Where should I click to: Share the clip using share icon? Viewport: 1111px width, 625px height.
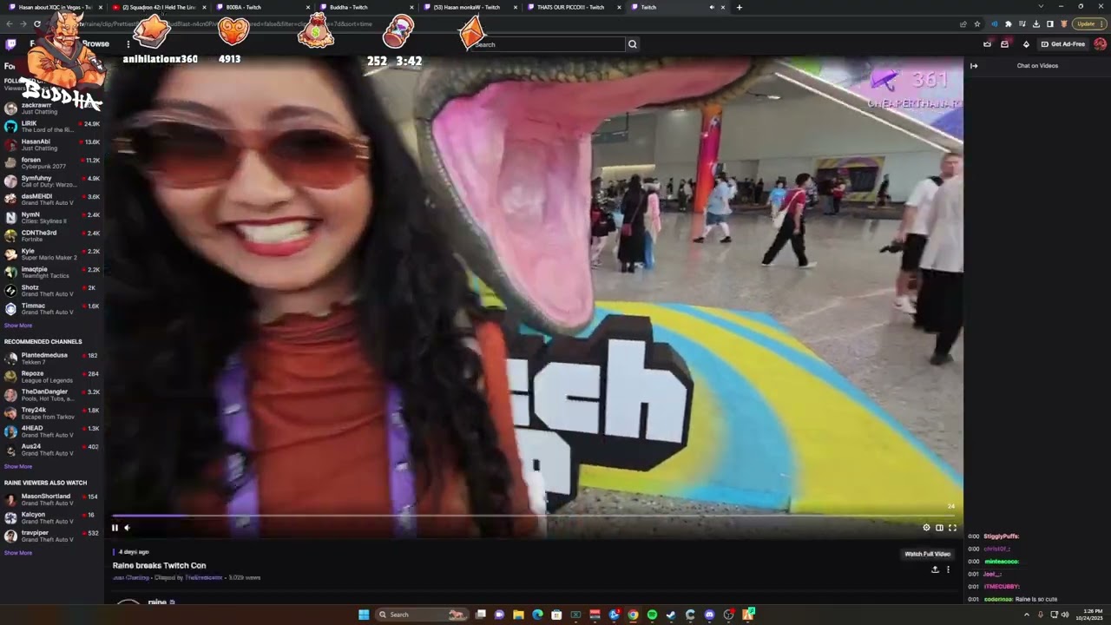click(935, 569)
